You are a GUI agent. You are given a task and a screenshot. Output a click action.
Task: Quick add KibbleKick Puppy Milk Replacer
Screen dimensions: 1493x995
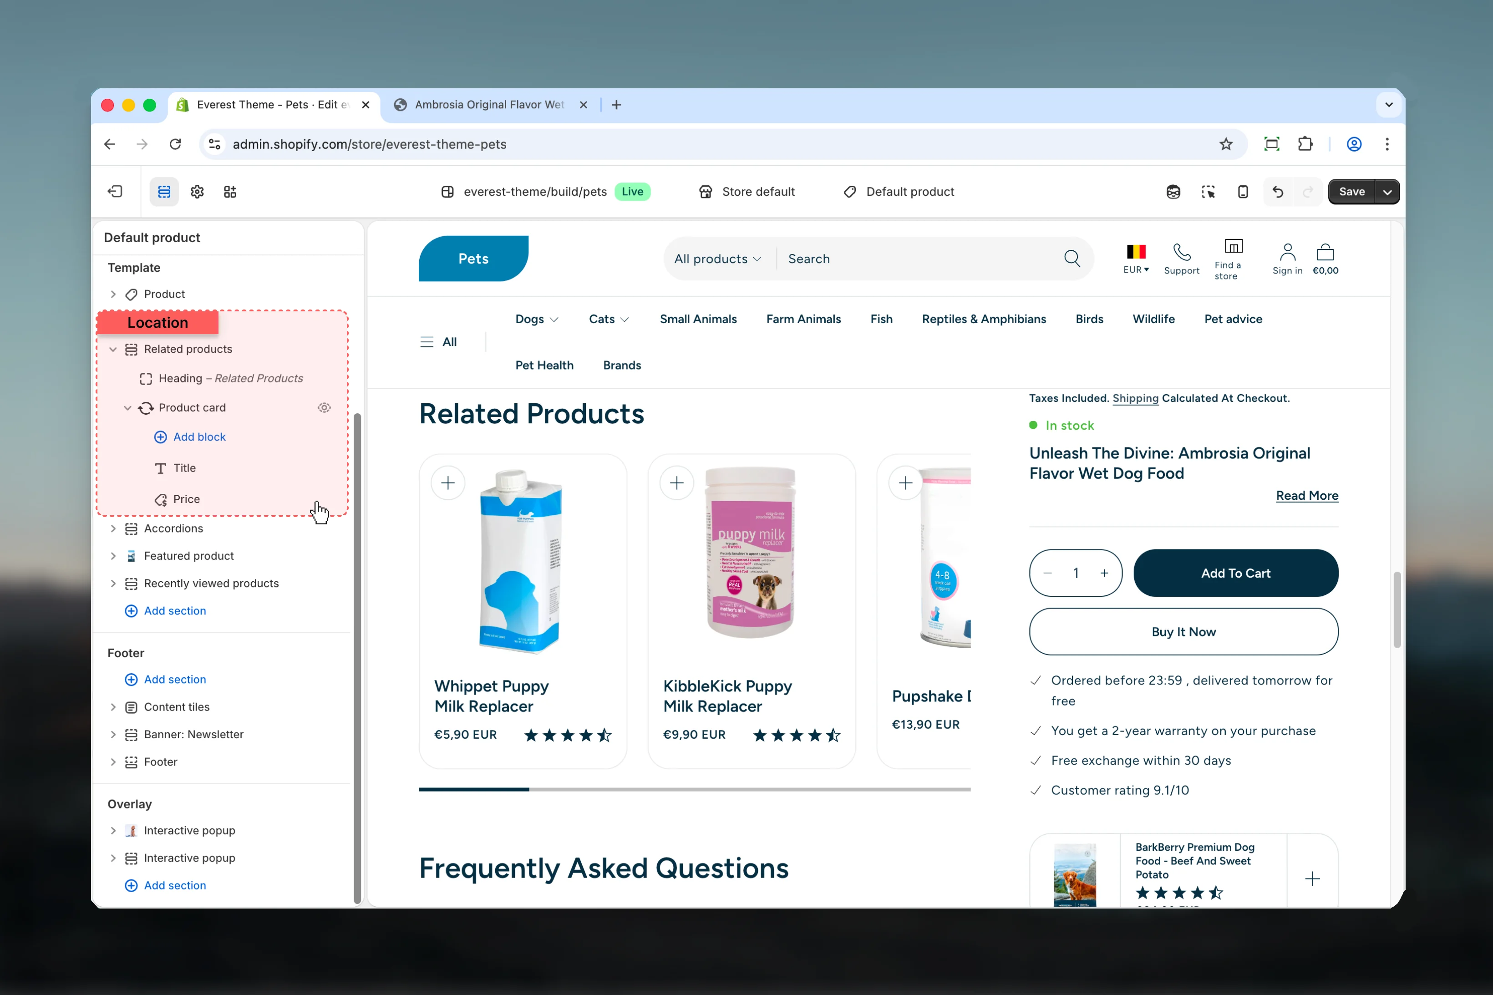(x=677, y=483)
